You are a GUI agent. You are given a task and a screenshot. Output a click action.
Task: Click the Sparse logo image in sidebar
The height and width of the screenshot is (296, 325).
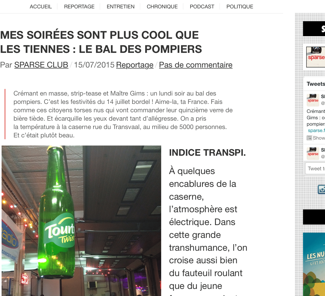point(316,57)
